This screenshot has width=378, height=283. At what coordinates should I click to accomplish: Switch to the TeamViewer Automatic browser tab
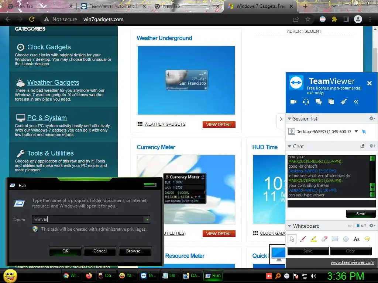pos(113,6)
